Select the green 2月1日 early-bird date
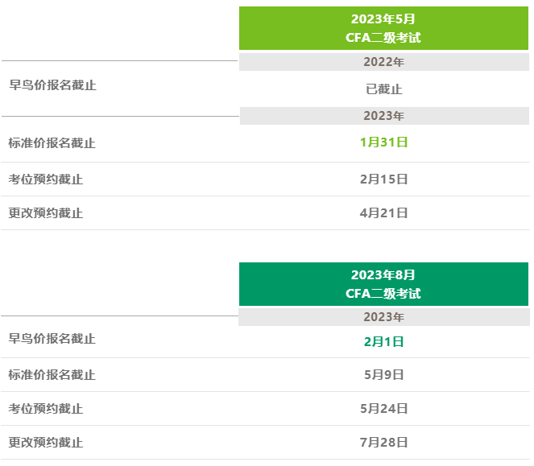Image resolution: width=534 pixels, height=466 pixels. [x=384, y=342]
